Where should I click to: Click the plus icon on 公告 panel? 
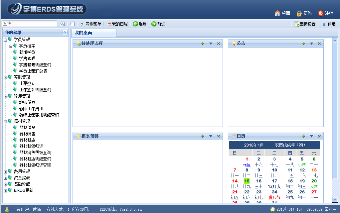coord(303,44)
